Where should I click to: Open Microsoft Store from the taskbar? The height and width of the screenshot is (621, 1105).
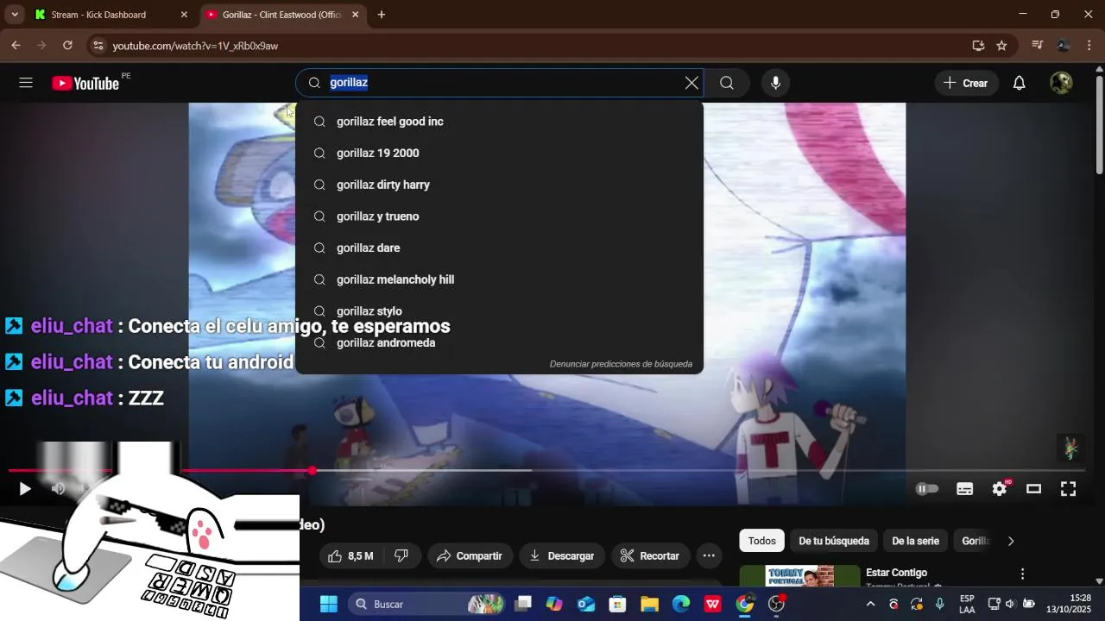coord(617,605)
